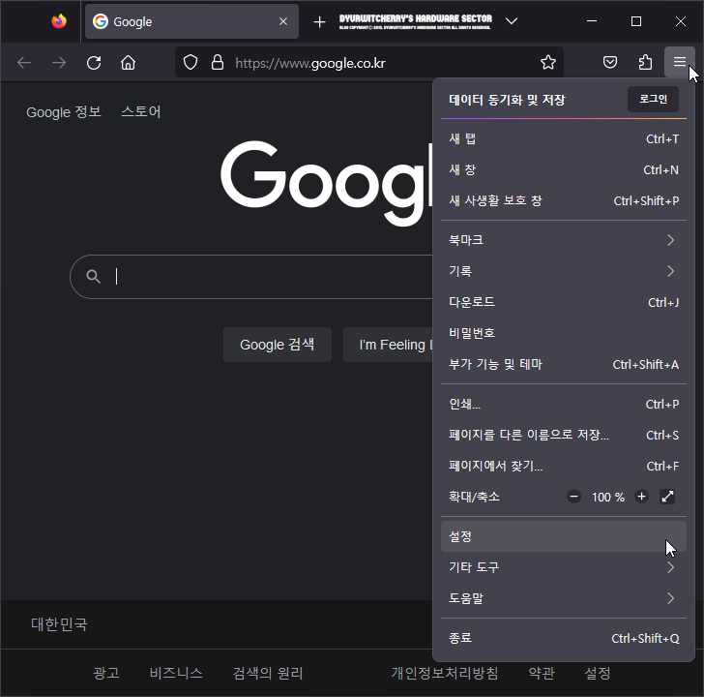Expand the 도움말 submenu

(564, 598)
